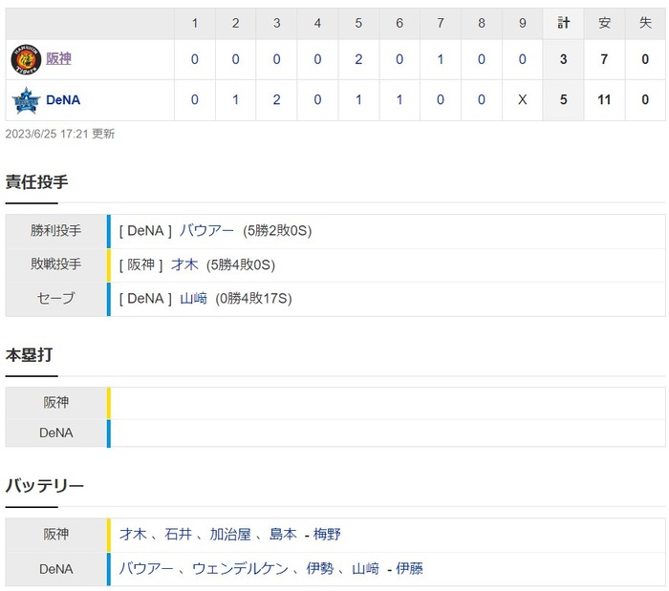Image resolution: width=669 pixels, height=591 pixels.
Task: Open 伊勢 player link in DeNA battery
Action: [319, 568]
